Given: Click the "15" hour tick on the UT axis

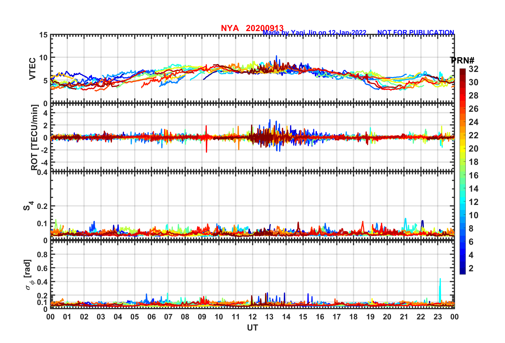Looking at the screenshot, I should tap(303, 317).
